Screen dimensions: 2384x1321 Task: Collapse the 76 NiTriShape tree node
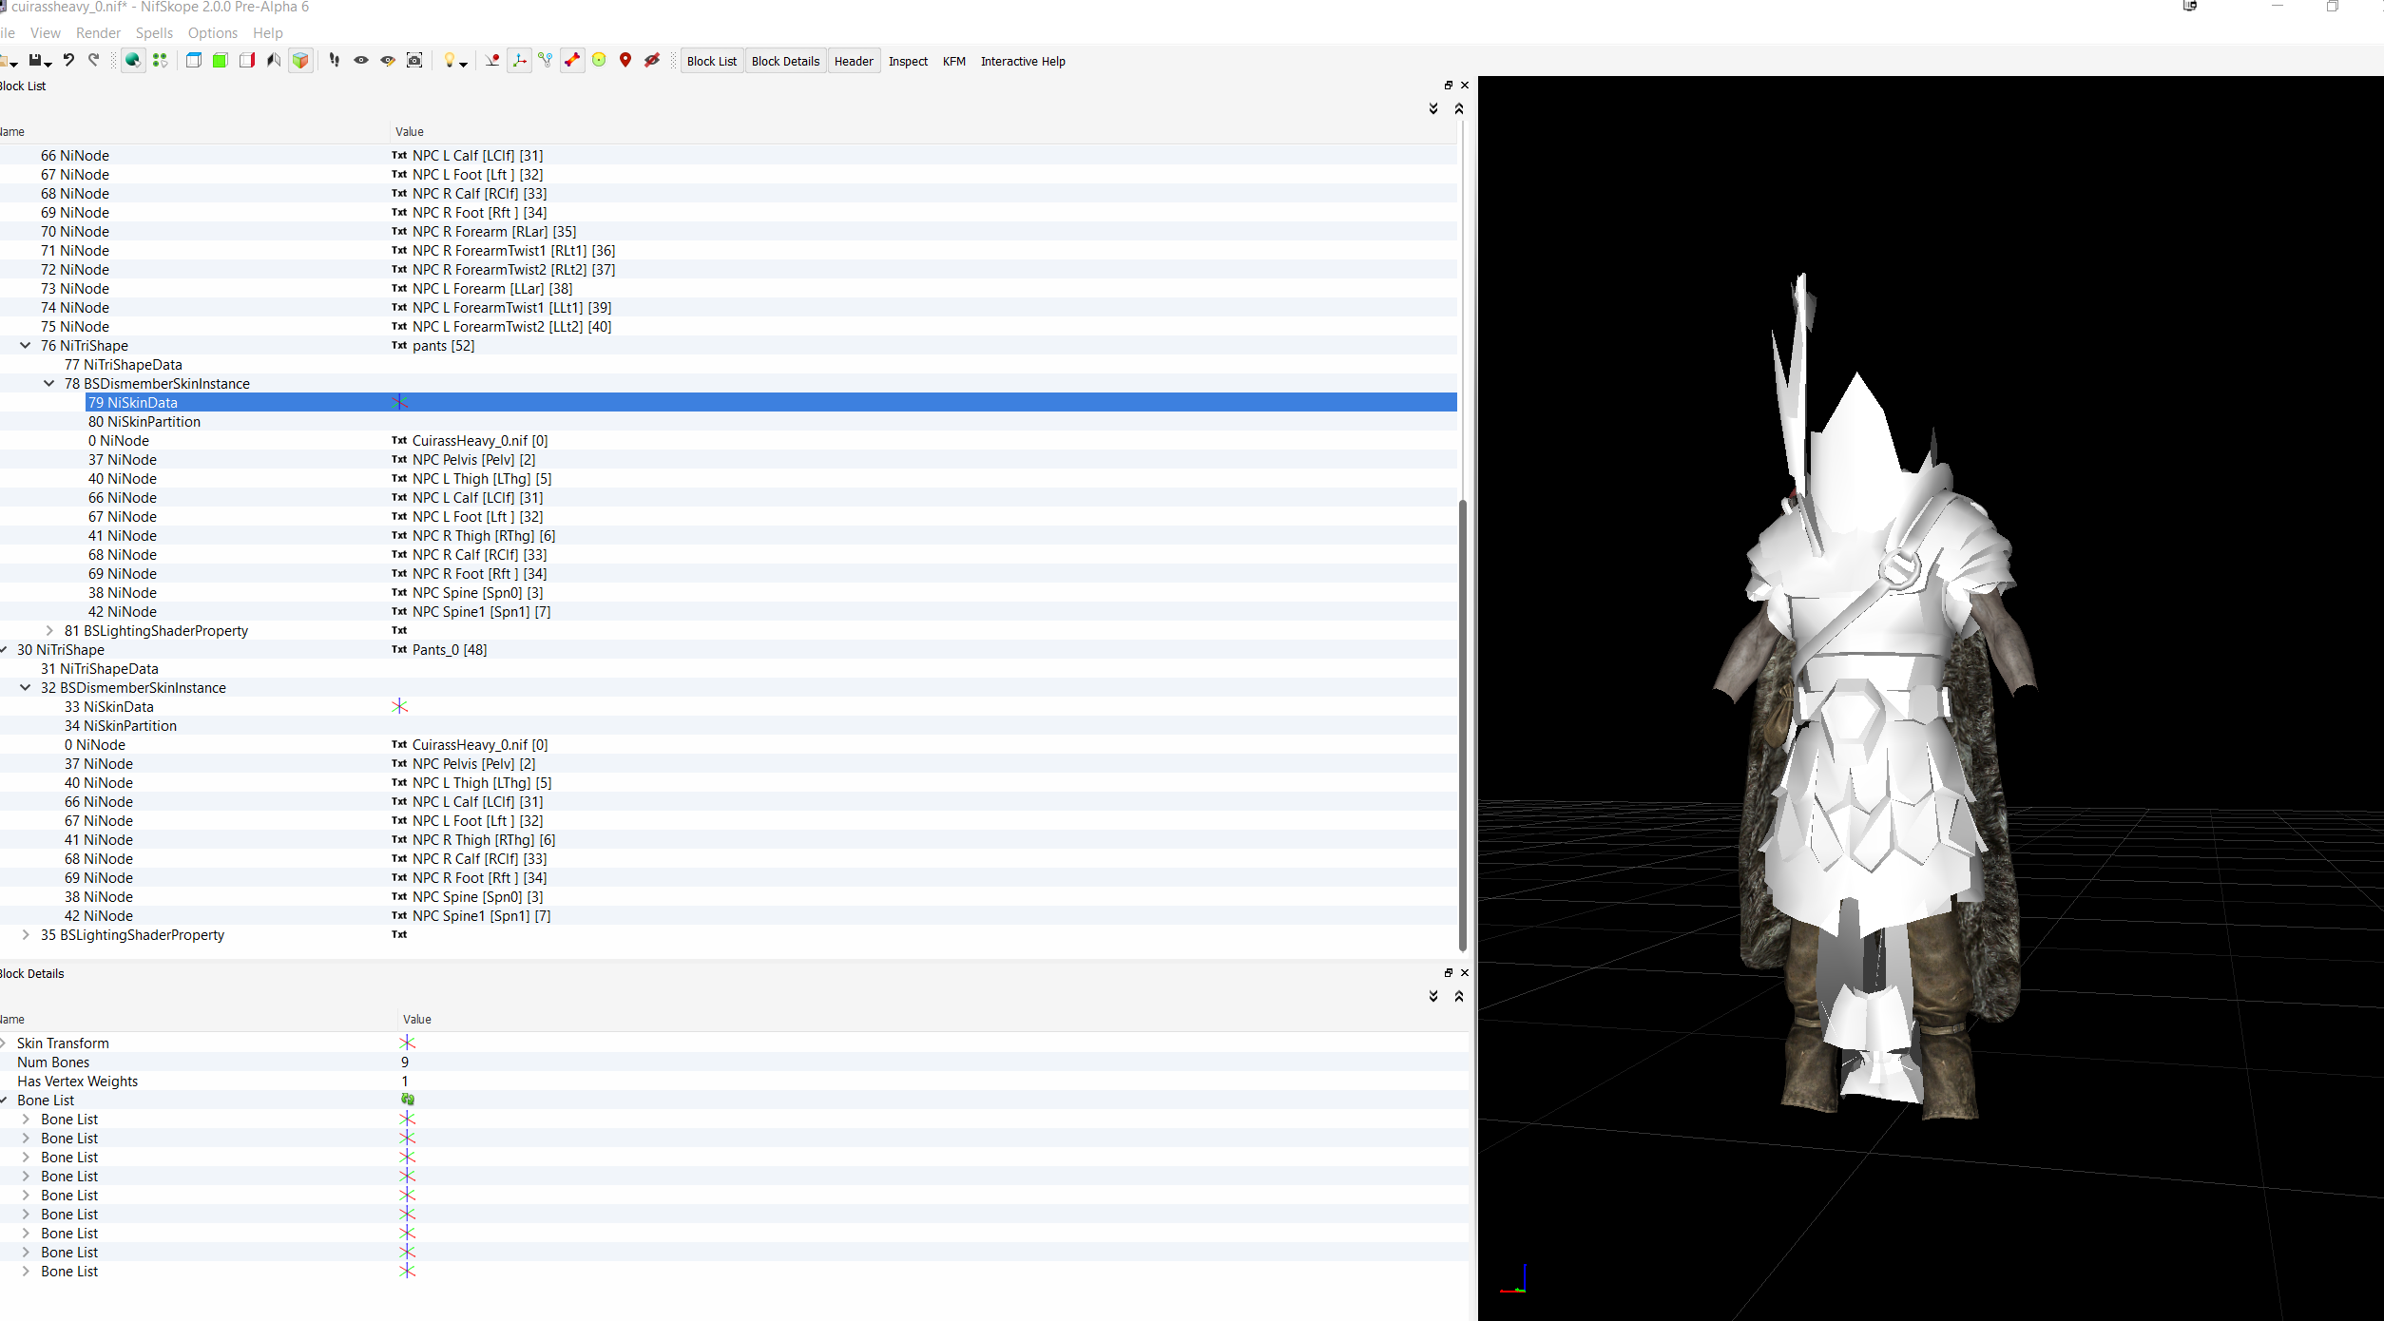(x=26, y=346)
